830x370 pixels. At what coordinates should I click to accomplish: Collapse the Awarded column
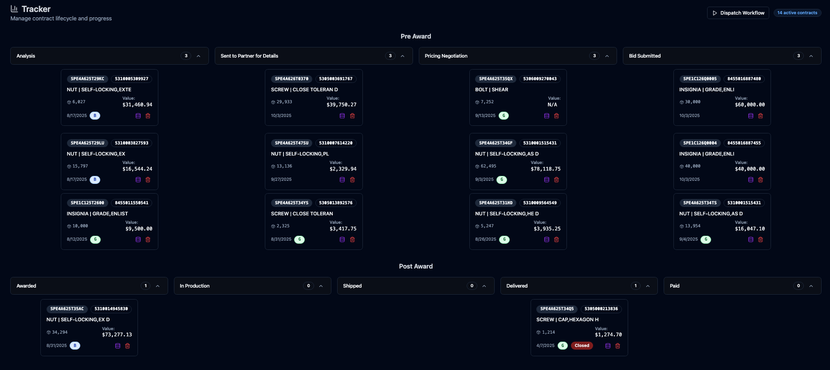pos(157,286)
